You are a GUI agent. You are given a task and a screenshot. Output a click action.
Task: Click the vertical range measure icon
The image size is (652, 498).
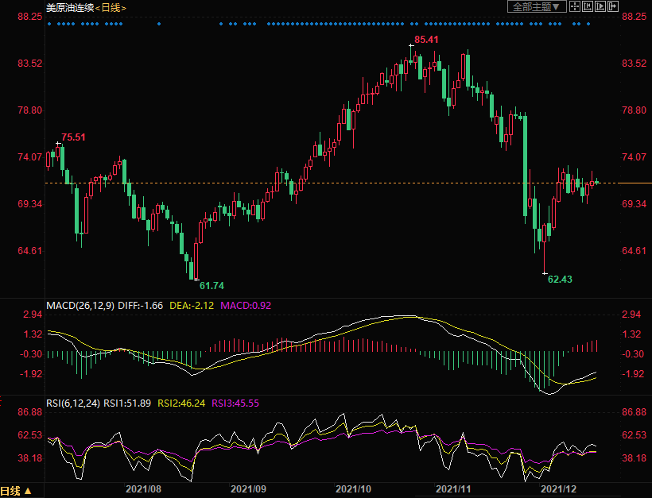(588, 6)
